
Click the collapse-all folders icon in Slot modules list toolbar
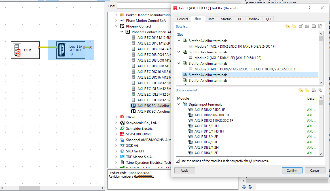[x=307, y=90]
